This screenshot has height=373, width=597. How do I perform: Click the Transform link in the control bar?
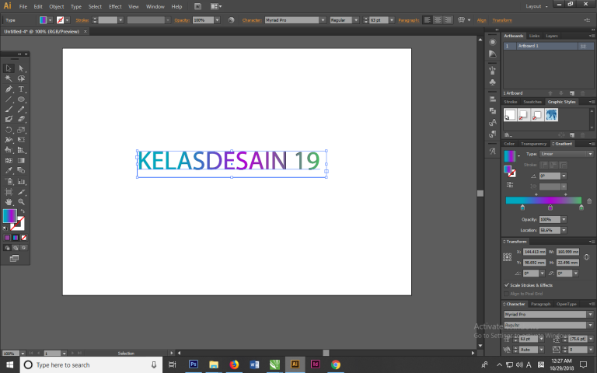coord(502,19)
